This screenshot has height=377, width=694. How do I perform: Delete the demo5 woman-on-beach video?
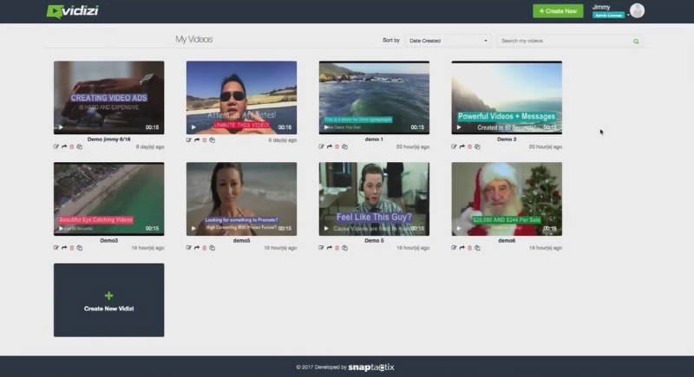(205, 248)
